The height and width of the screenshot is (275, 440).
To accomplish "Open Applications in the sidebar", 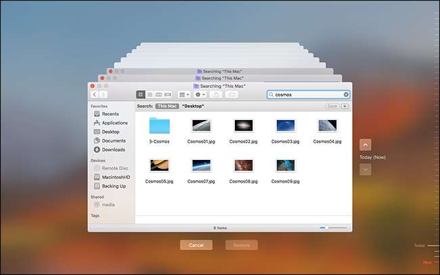I will (x=114, y=123).
